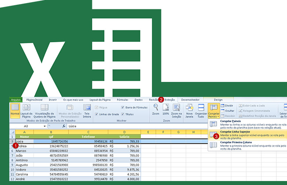
Task: Select column D header
Action: coord(124,132)
